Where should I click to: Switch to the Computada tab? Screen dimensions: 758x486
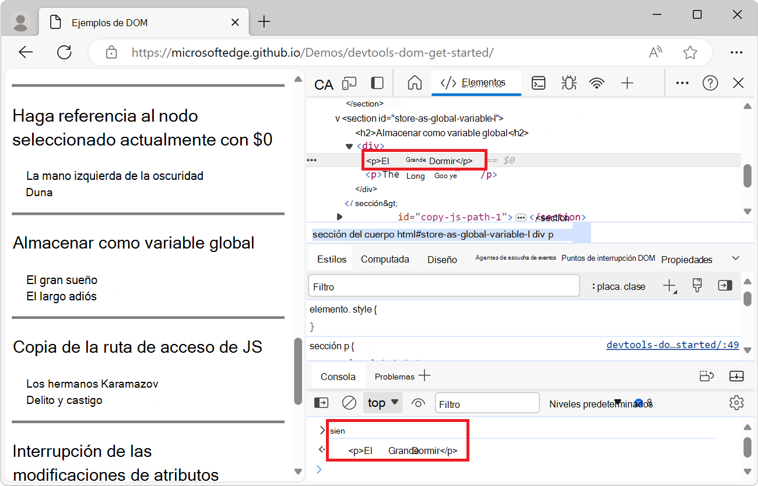pos(385,259)
